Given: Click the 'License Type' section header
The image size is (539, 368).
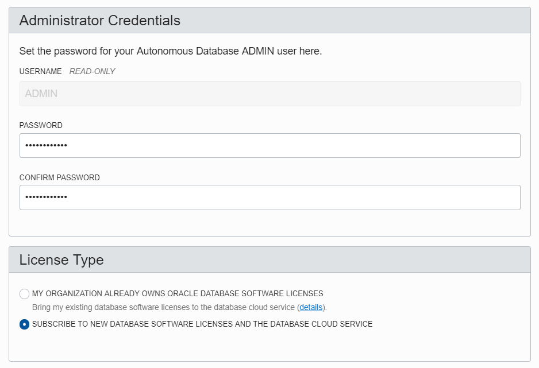Looking at the screenshot, I should 61,259.
